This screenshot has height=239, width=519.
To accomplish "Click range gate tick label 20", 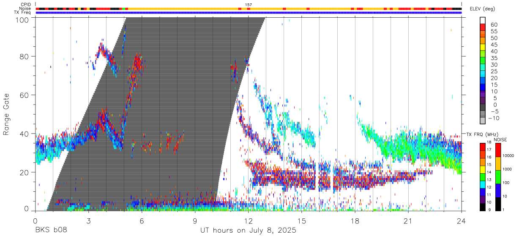I will click(x=25, y=172).
